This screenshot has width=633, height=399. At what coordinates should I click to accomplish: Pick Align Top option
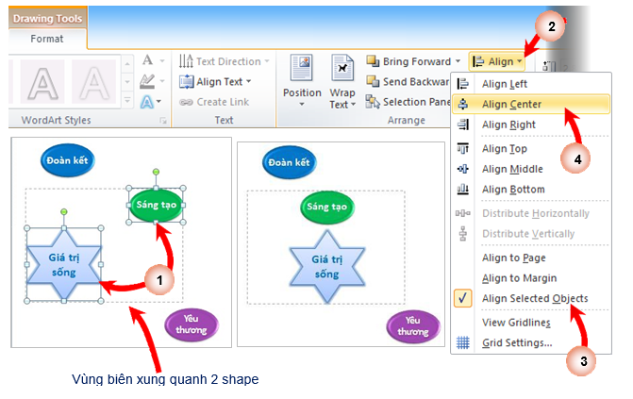506,148
